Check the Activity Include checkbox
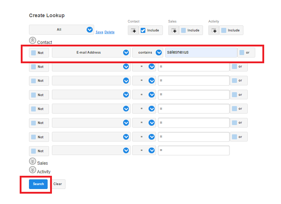 click(x=224, y=30)
